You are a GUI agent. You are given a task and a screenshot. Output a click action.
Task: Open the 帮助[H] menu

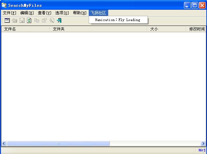80,13
